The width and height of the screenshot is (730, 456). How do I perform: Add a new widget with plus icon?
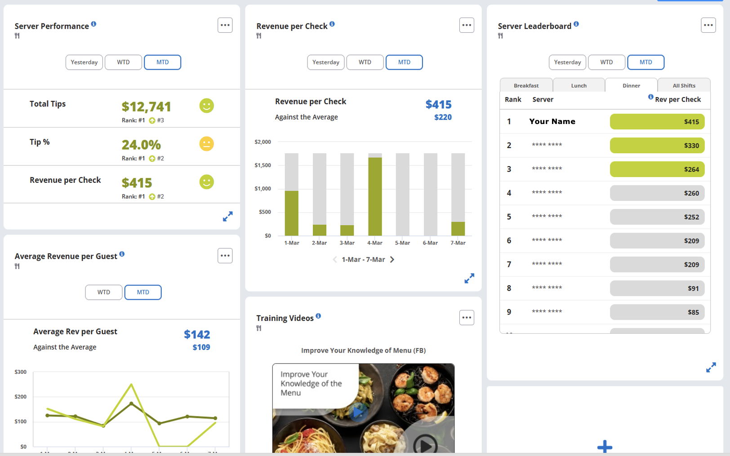pos(605,447)
